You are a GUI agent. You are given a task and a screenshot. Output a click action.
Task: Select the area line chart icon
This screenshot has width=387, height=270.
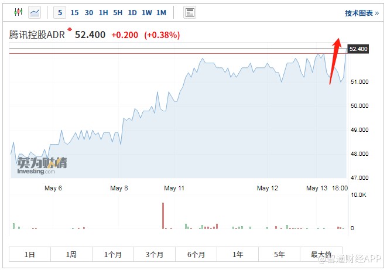click(x=35, y=12)
